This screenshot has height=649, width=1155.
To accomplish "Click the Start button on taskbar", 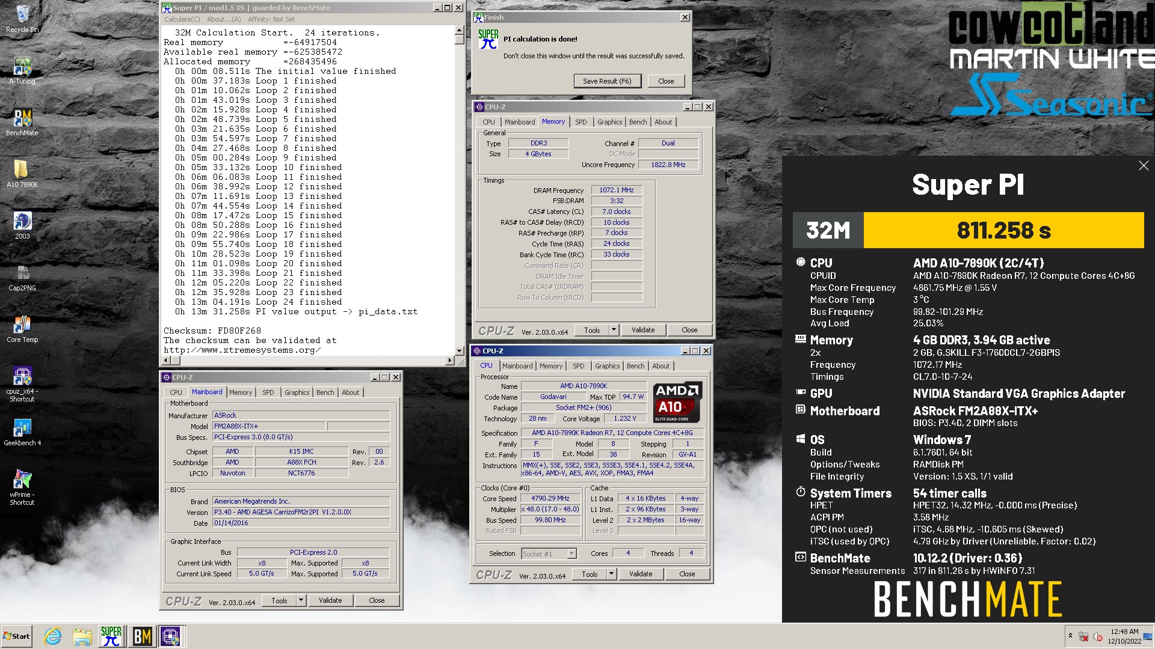I will pyautogui.click(x=16, y=636).
